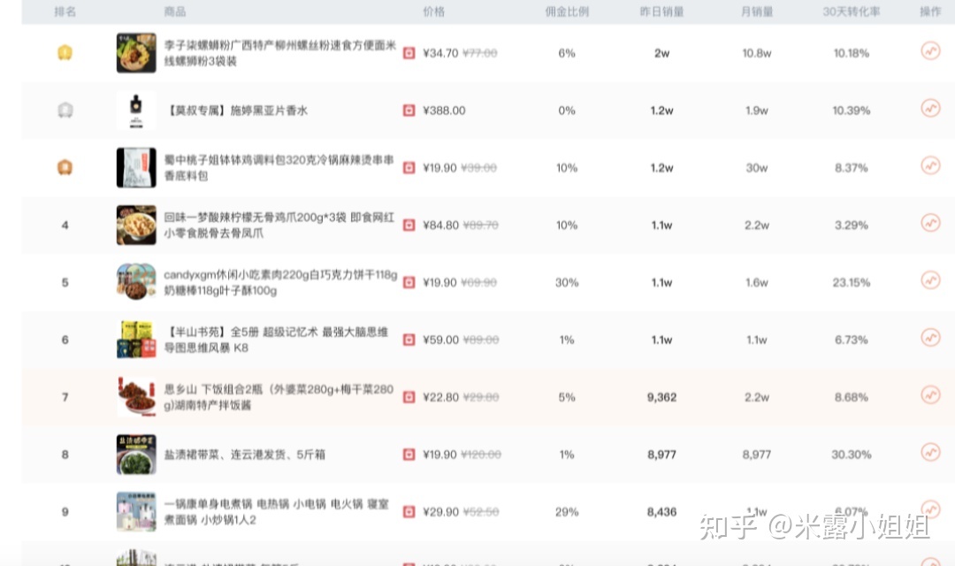
Task: Click red shop icon beside ¥22.80
Action: point(409,396)
